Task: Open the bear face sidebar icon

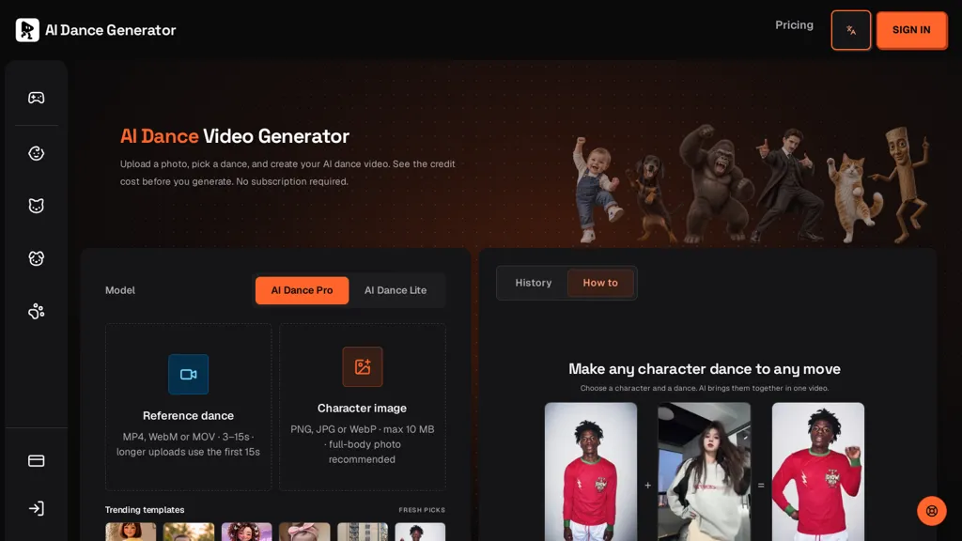Action: tap(37, 258)
